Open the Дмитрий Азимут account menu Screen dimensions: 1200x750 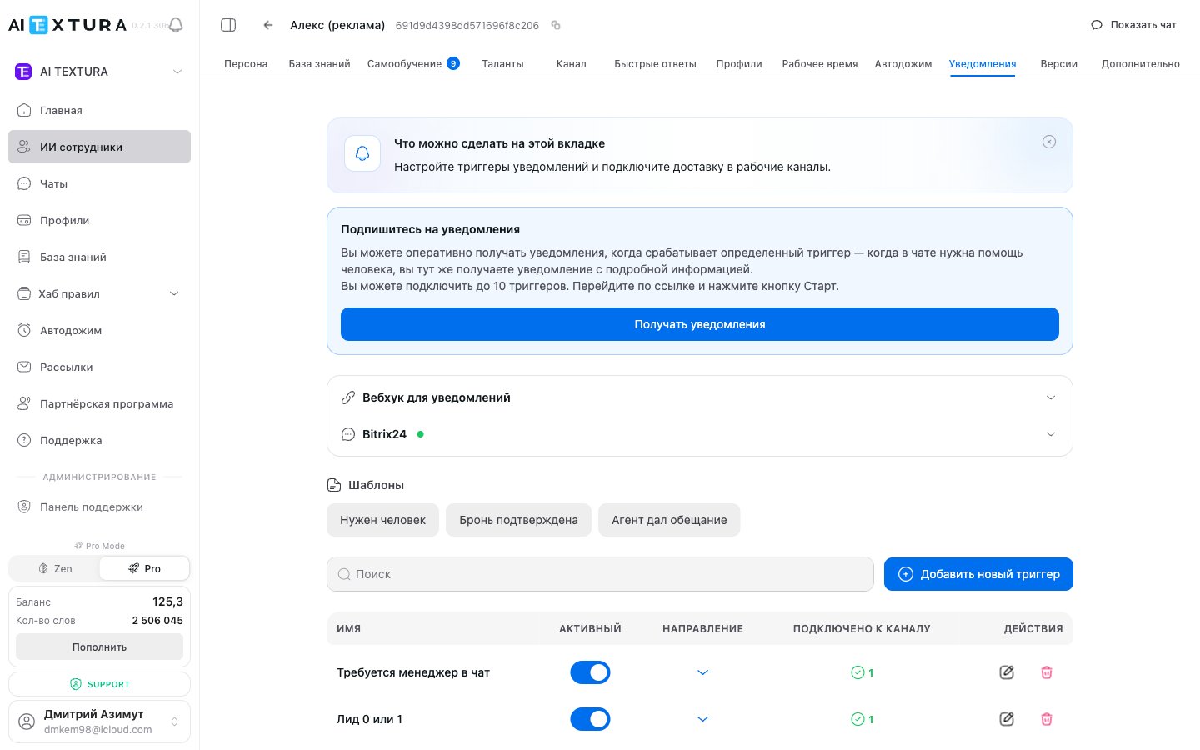tap(100, 722)
